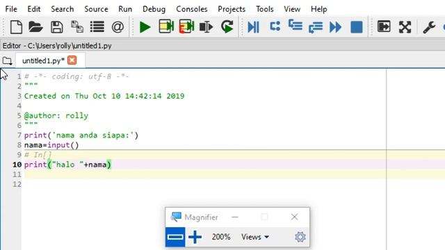Click the 200% zoom level in Magnifier
This screenshot has height=250, width=445.
point(221,237)
